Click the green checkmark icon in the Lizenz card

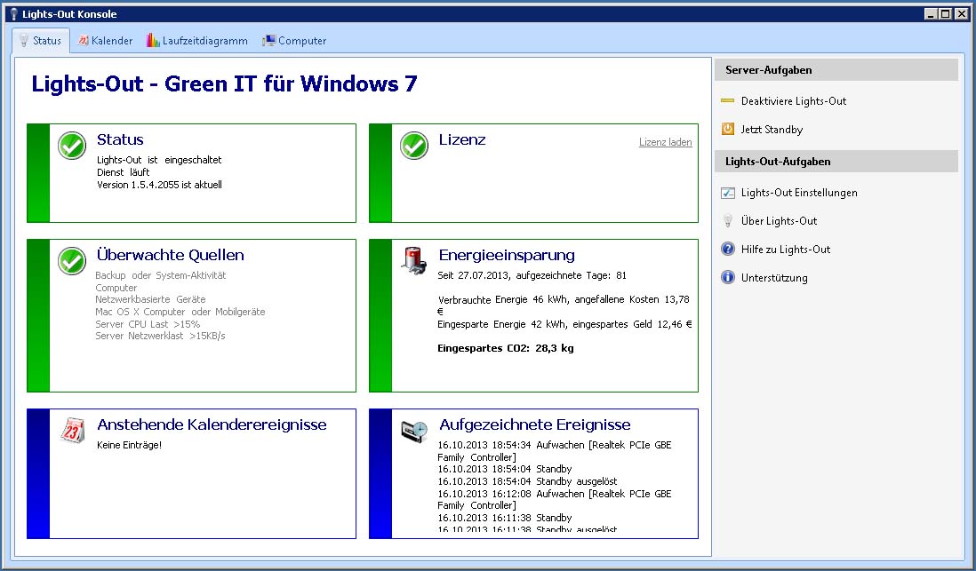click(x=414, y=146)
